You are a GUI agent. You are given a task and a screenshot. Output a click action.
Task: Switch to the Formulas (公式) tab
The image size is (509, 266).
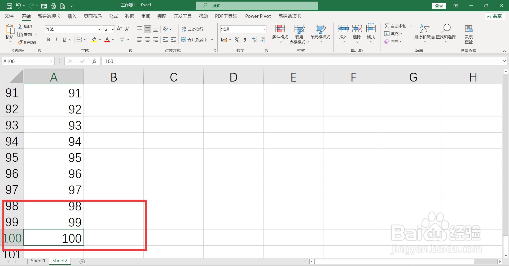coord(113,16)
